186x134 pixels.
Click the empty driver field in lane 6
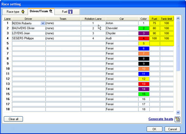coord(28,48)
